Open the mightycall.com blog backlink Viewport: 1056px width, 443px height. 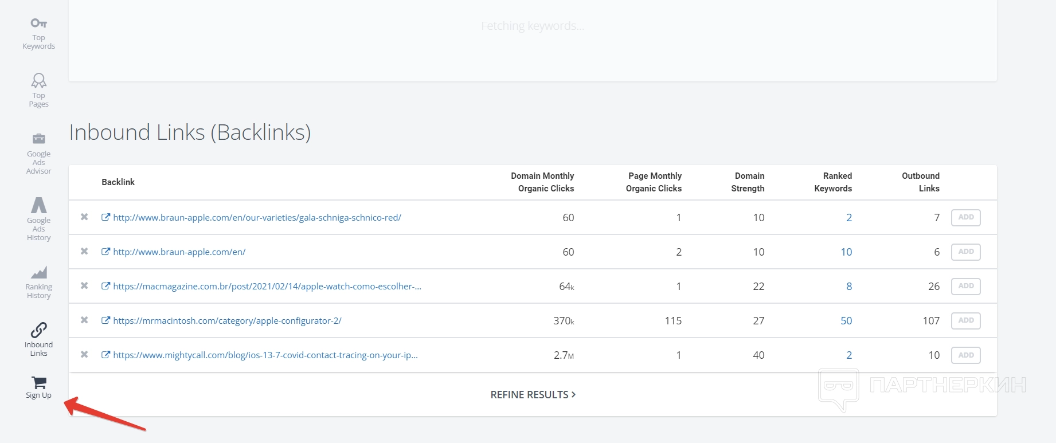[x=265, y=355]
